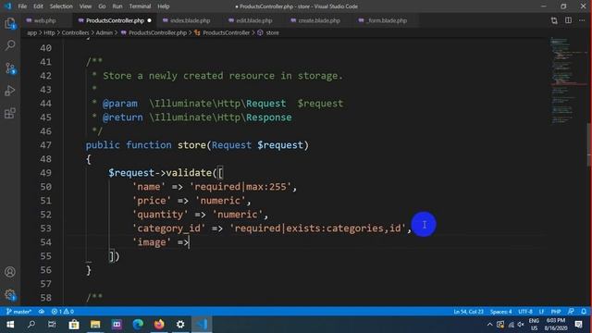The height and width of the screenshot is (333, 592).
Task: Open File Explorer from taskbar
Action: tap(95, 325)
